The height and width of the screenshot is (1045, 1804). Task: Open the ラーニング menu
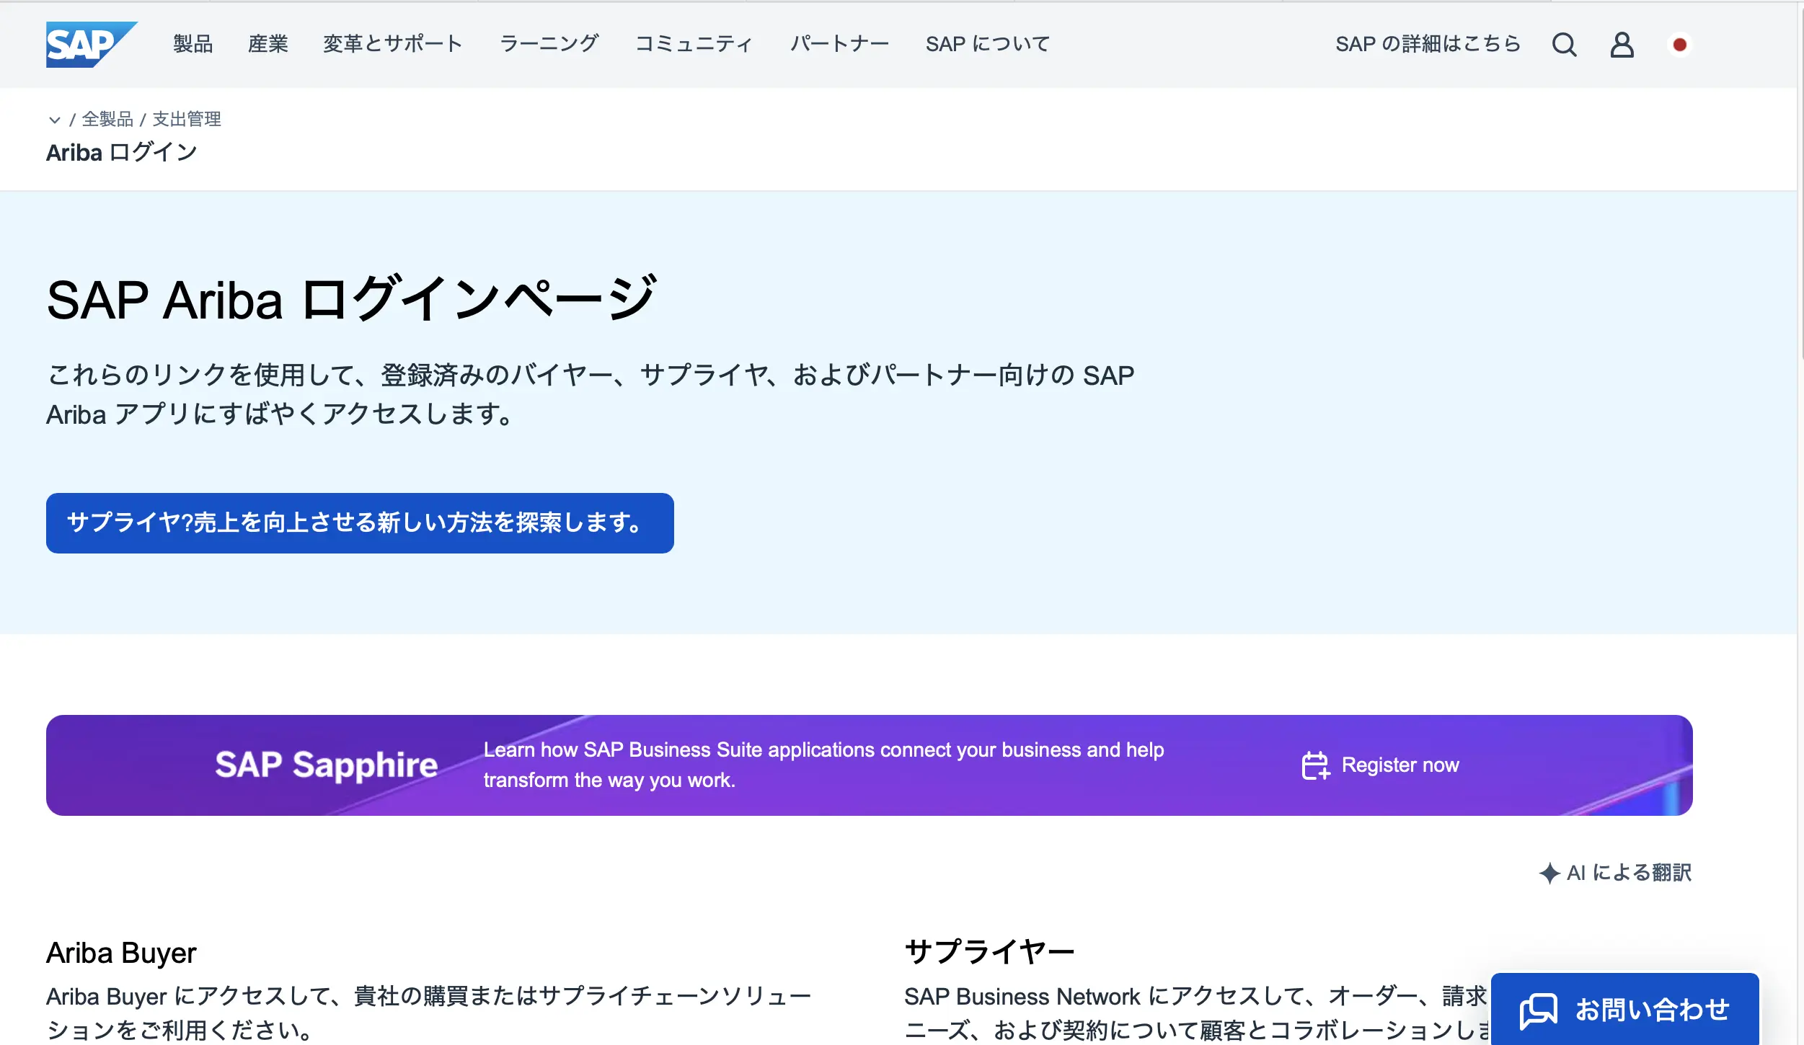coord(549,44)
